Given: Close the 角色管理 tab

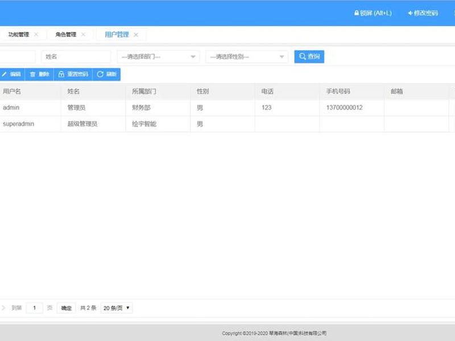Looking at the screenshot, I should click(83, 35).
